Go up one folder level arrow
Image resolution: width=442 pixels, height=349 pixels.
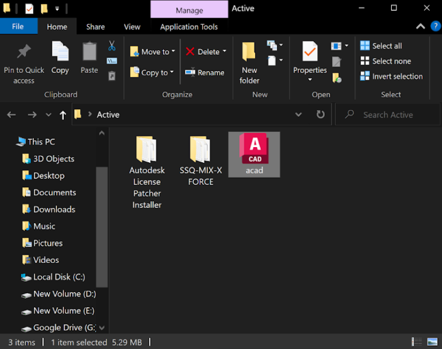click(63, 115)
